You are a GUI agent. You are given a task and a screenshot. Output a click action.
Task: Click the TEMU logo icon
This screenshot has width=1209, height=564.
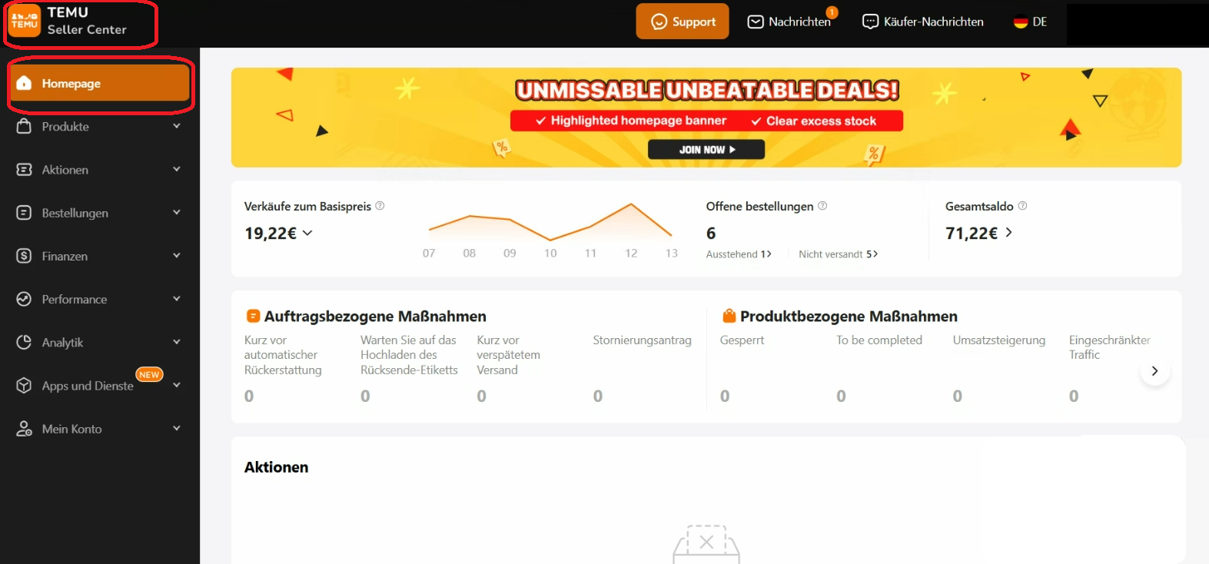point(25,21)
